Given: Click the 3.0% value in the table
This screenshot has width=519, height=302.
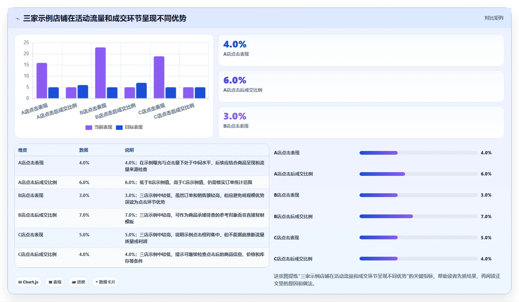Looking at the screenshot, I should pyautogui.click(x=84, y=196).
